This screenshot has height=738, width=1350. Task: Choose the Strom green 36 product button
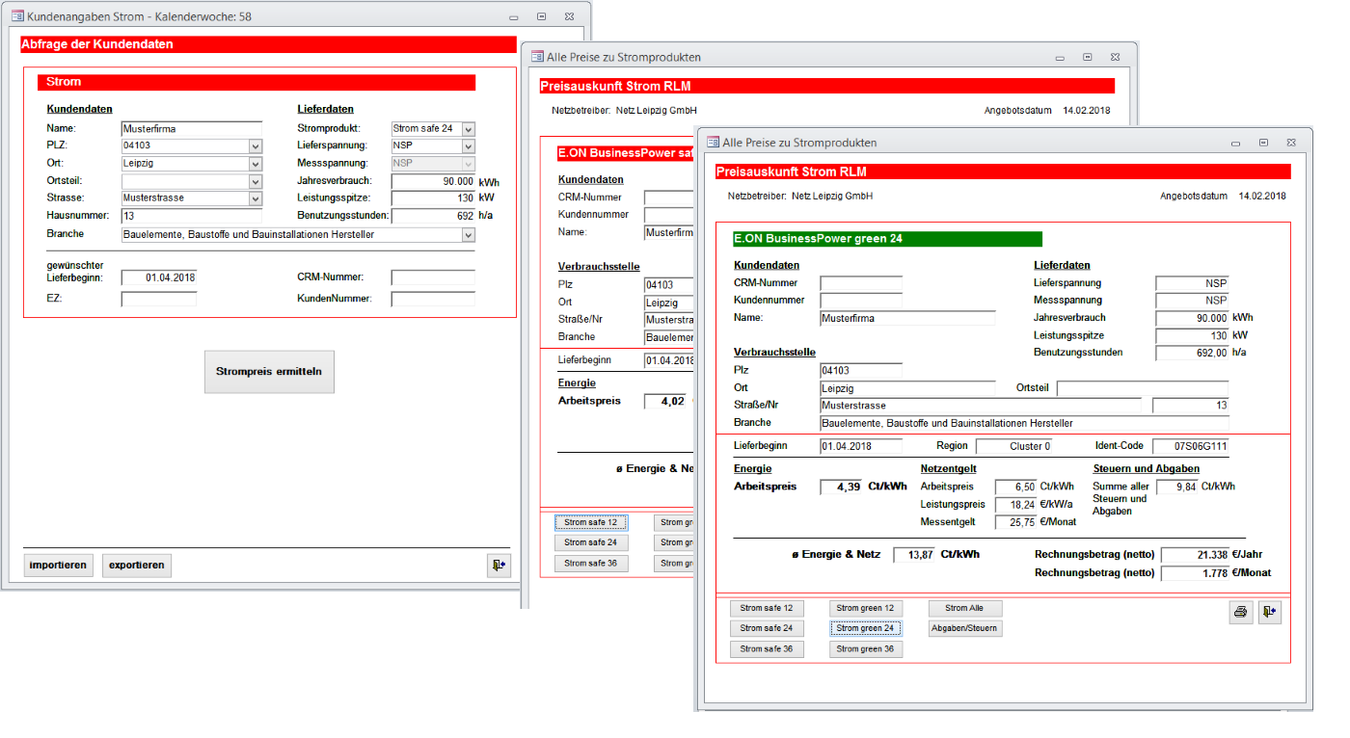tap(865, 649)
